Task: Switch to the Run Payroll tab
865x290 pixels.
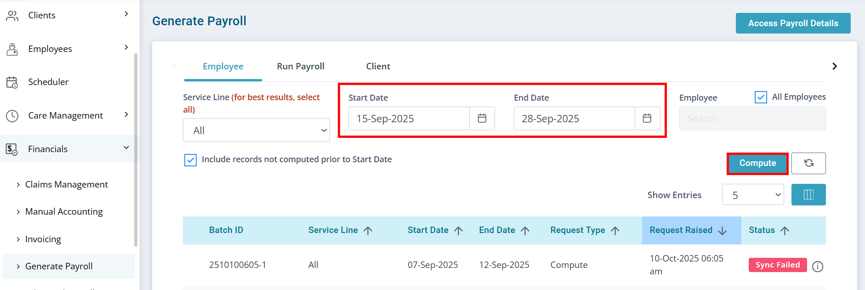Action: [x=301, y=66]
